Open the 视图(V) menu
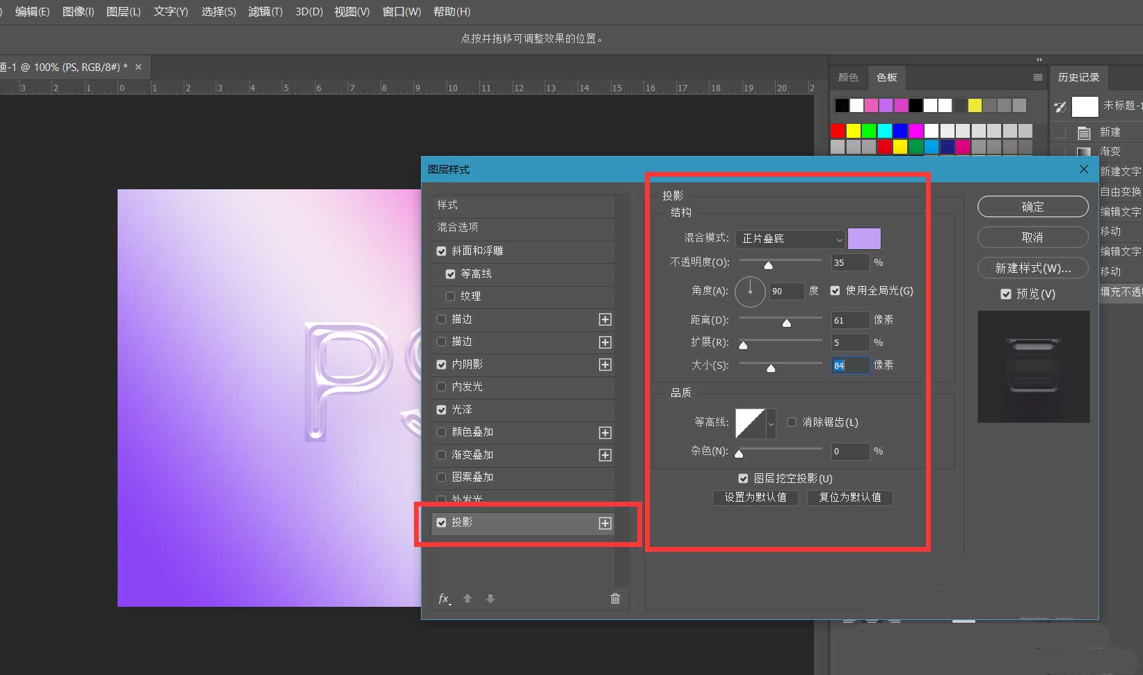Screen dimensions: 1143x675 pos(352,12)
